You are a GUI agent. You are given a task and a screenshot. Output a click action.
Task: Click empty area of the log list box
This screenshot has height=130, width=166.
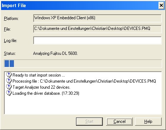[x=83, y=105]
